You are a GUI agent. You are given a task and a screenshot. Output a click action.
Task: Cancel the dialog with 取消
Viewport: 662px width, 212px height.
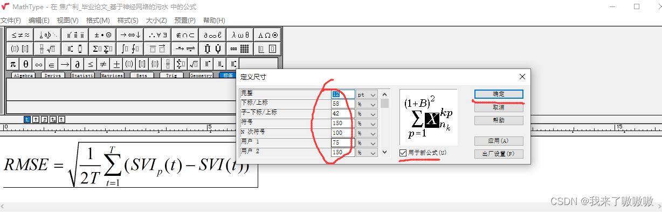(x=499, y=107)
